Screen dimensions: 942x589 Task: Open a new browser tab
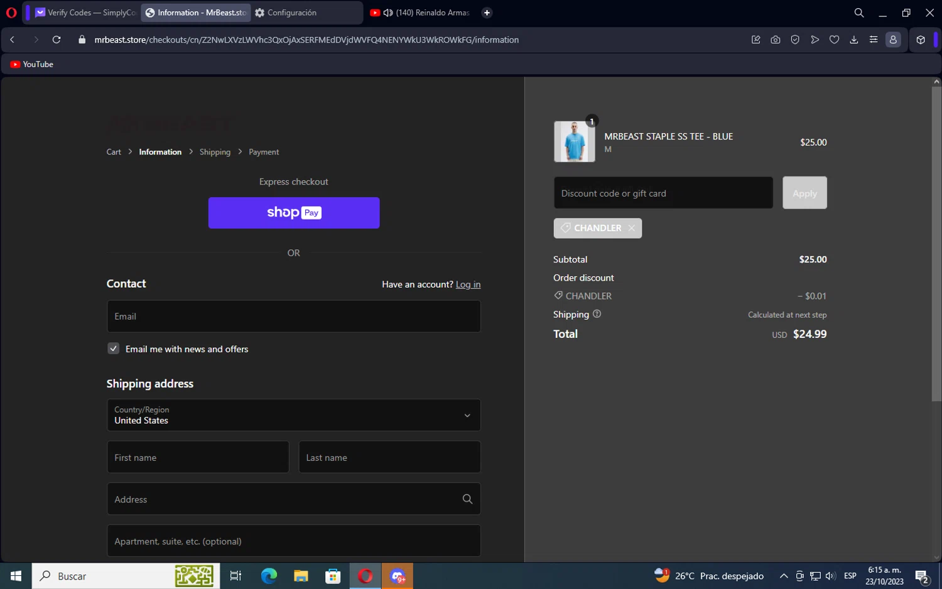point(487,13)
